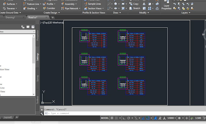Click the MODEL space button
Screen dimensions: 206x124
[105, 118]
